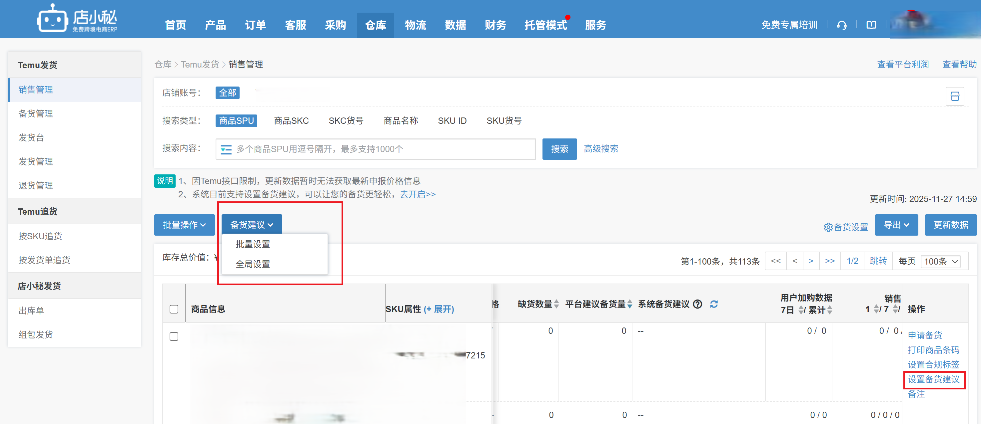Open customer support via headset icon
Viewport: 981px width, 424px height.
coord(842,25)
